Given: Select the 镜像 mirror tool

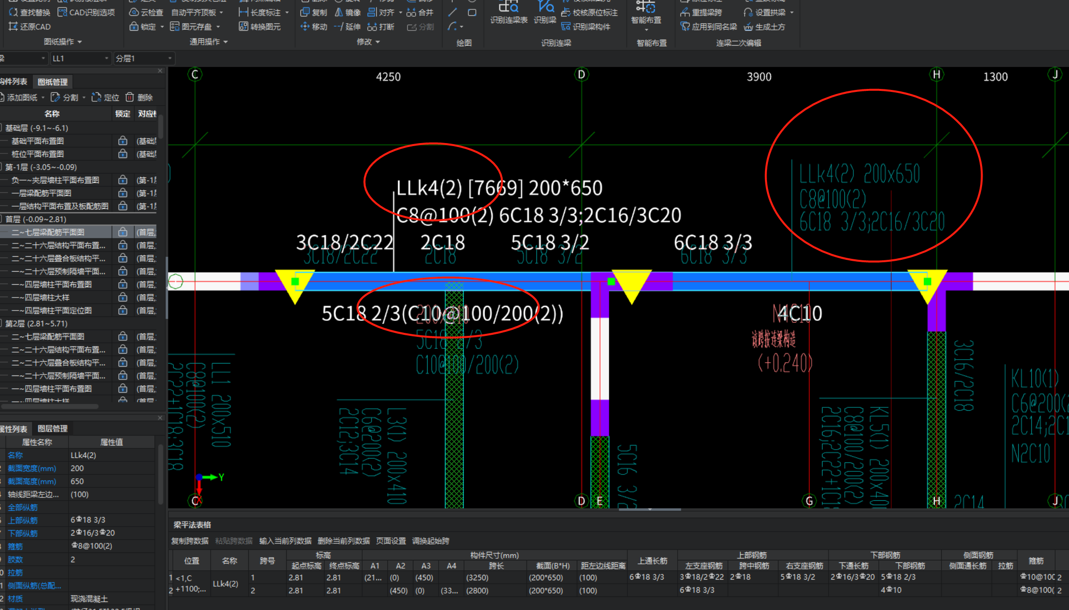Looking at the screenshot, I should point(348,12).
